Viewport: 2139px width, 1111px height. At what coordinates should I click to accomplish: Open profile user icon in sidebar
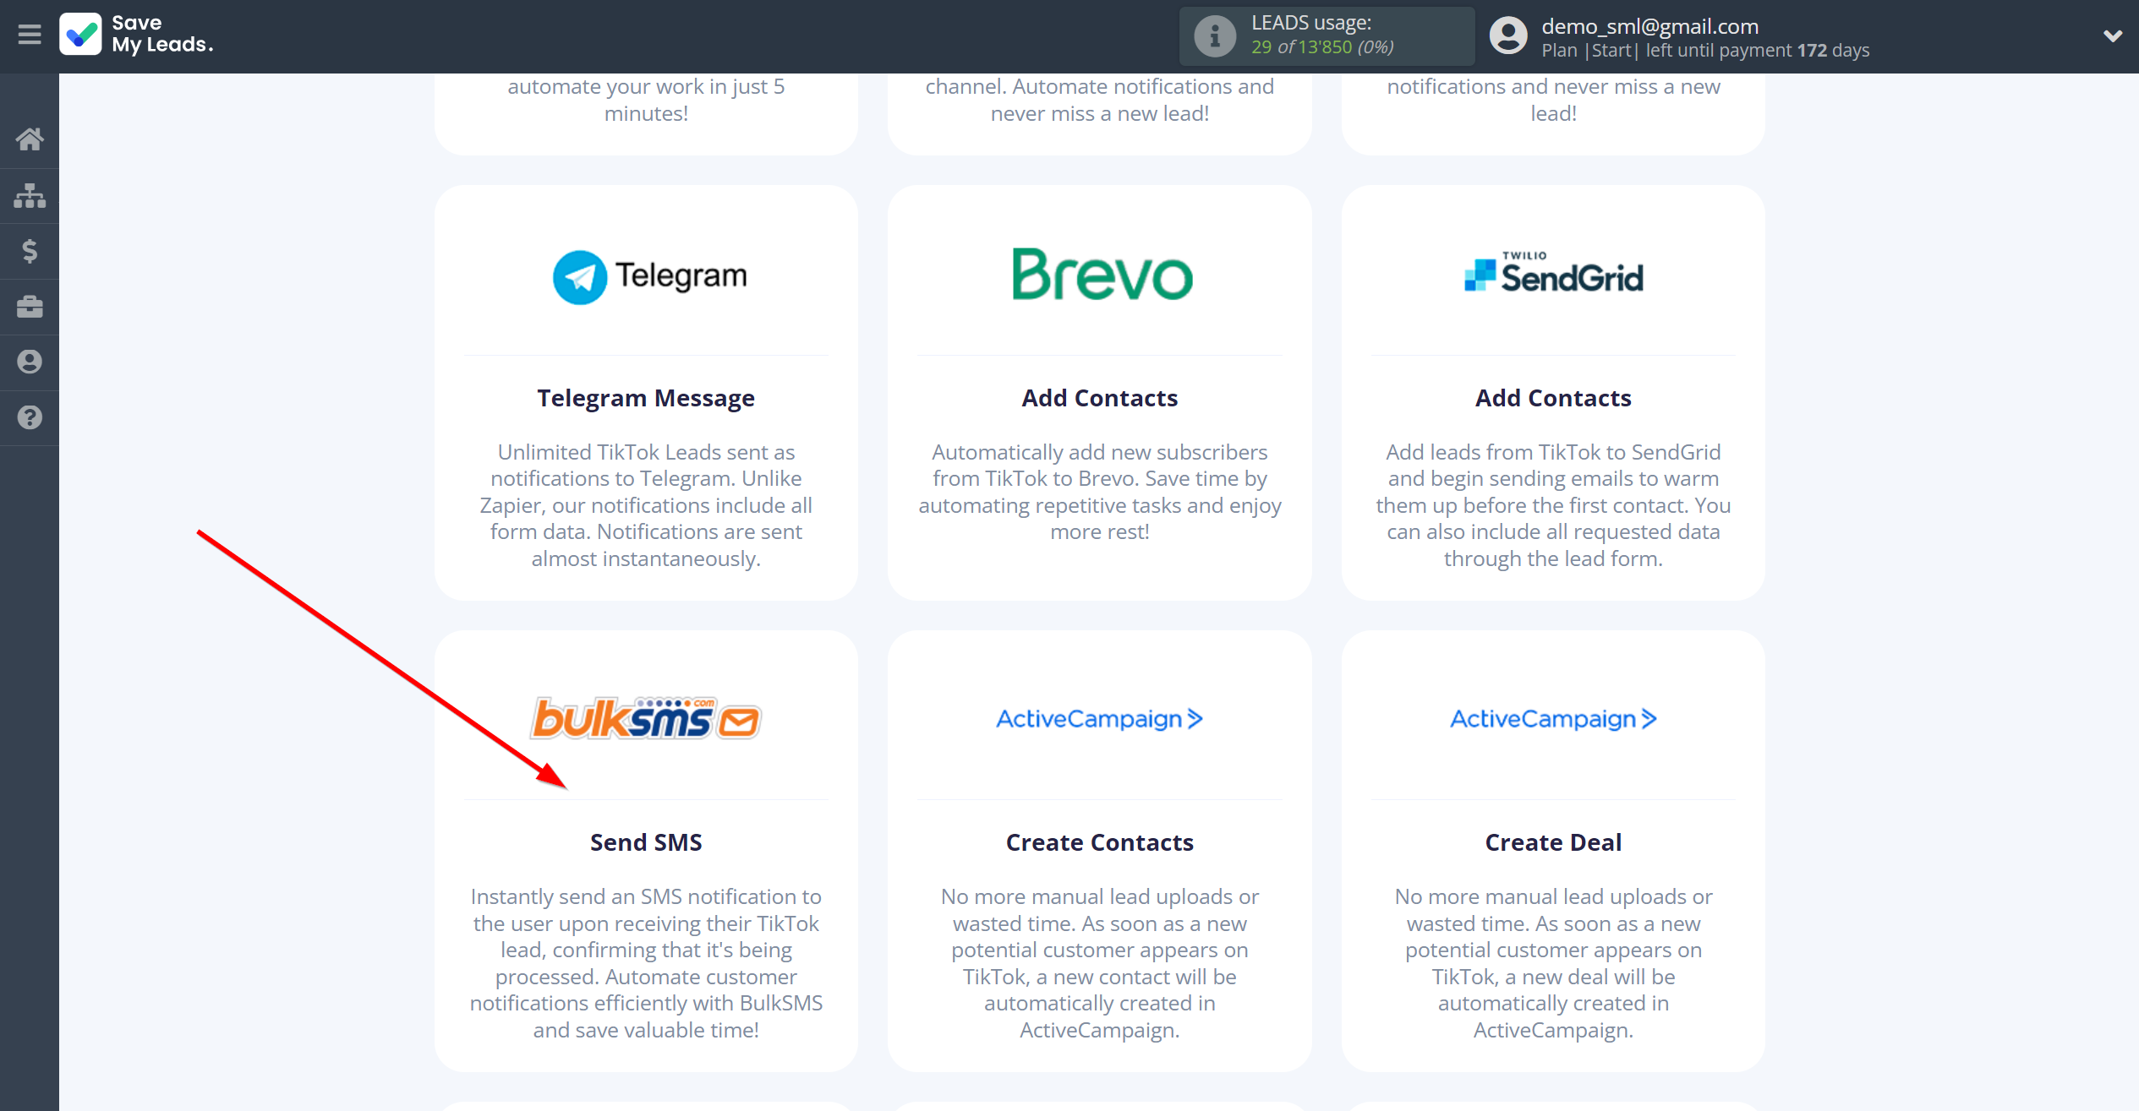(x=30, y=362)
